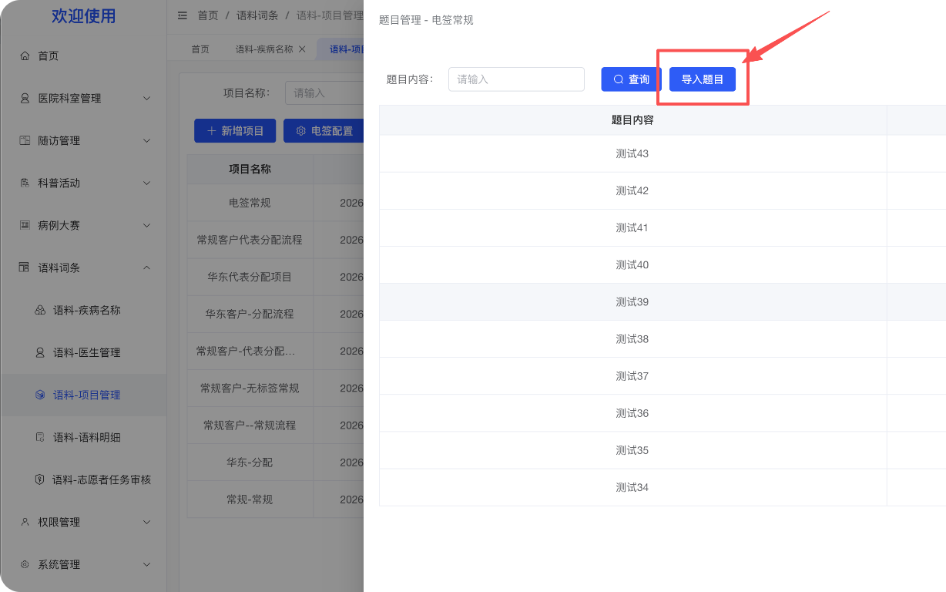Click the 常规客户代表分配流程 project row
The width and height of the screenshot is (946, 592).
point(275,240)
